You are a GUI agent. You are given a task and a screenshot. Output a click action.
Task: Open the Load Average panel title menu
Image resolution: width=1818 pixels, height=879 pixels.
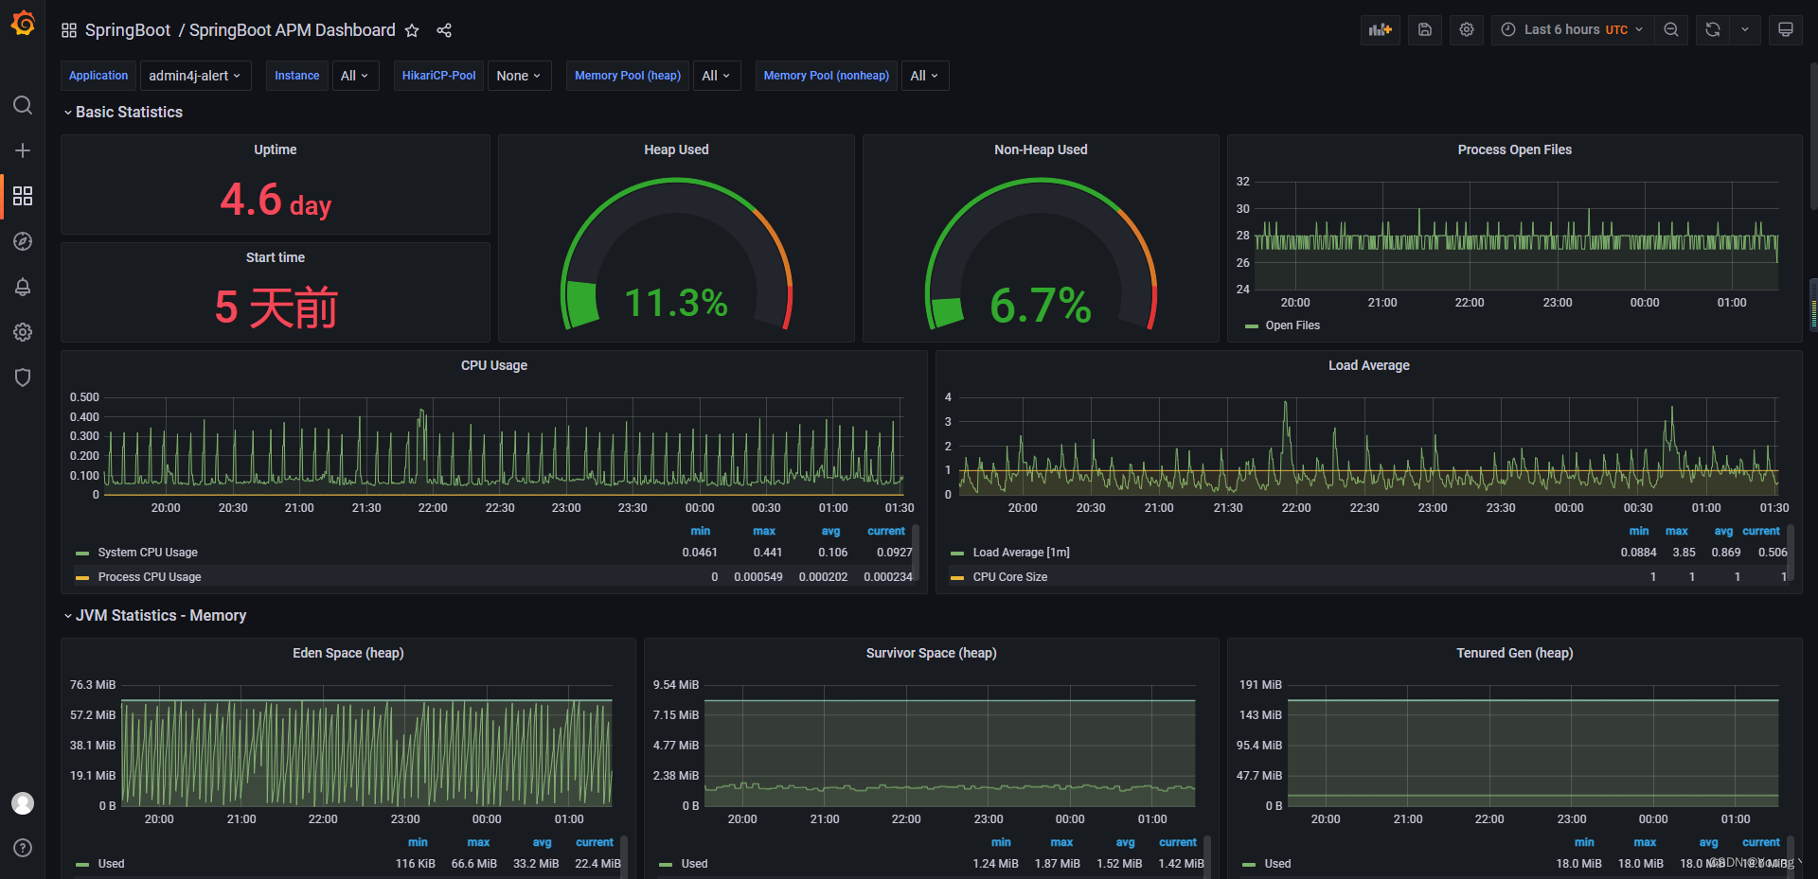point(1368,365)
